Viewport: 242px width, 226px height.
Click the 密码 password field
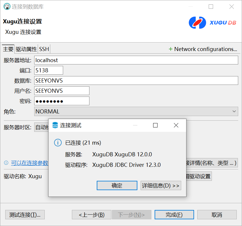62,101
